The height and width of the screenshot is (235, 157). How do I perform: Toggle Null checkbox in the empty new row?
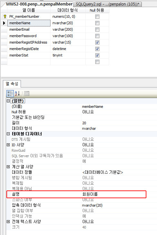(97, 62)
